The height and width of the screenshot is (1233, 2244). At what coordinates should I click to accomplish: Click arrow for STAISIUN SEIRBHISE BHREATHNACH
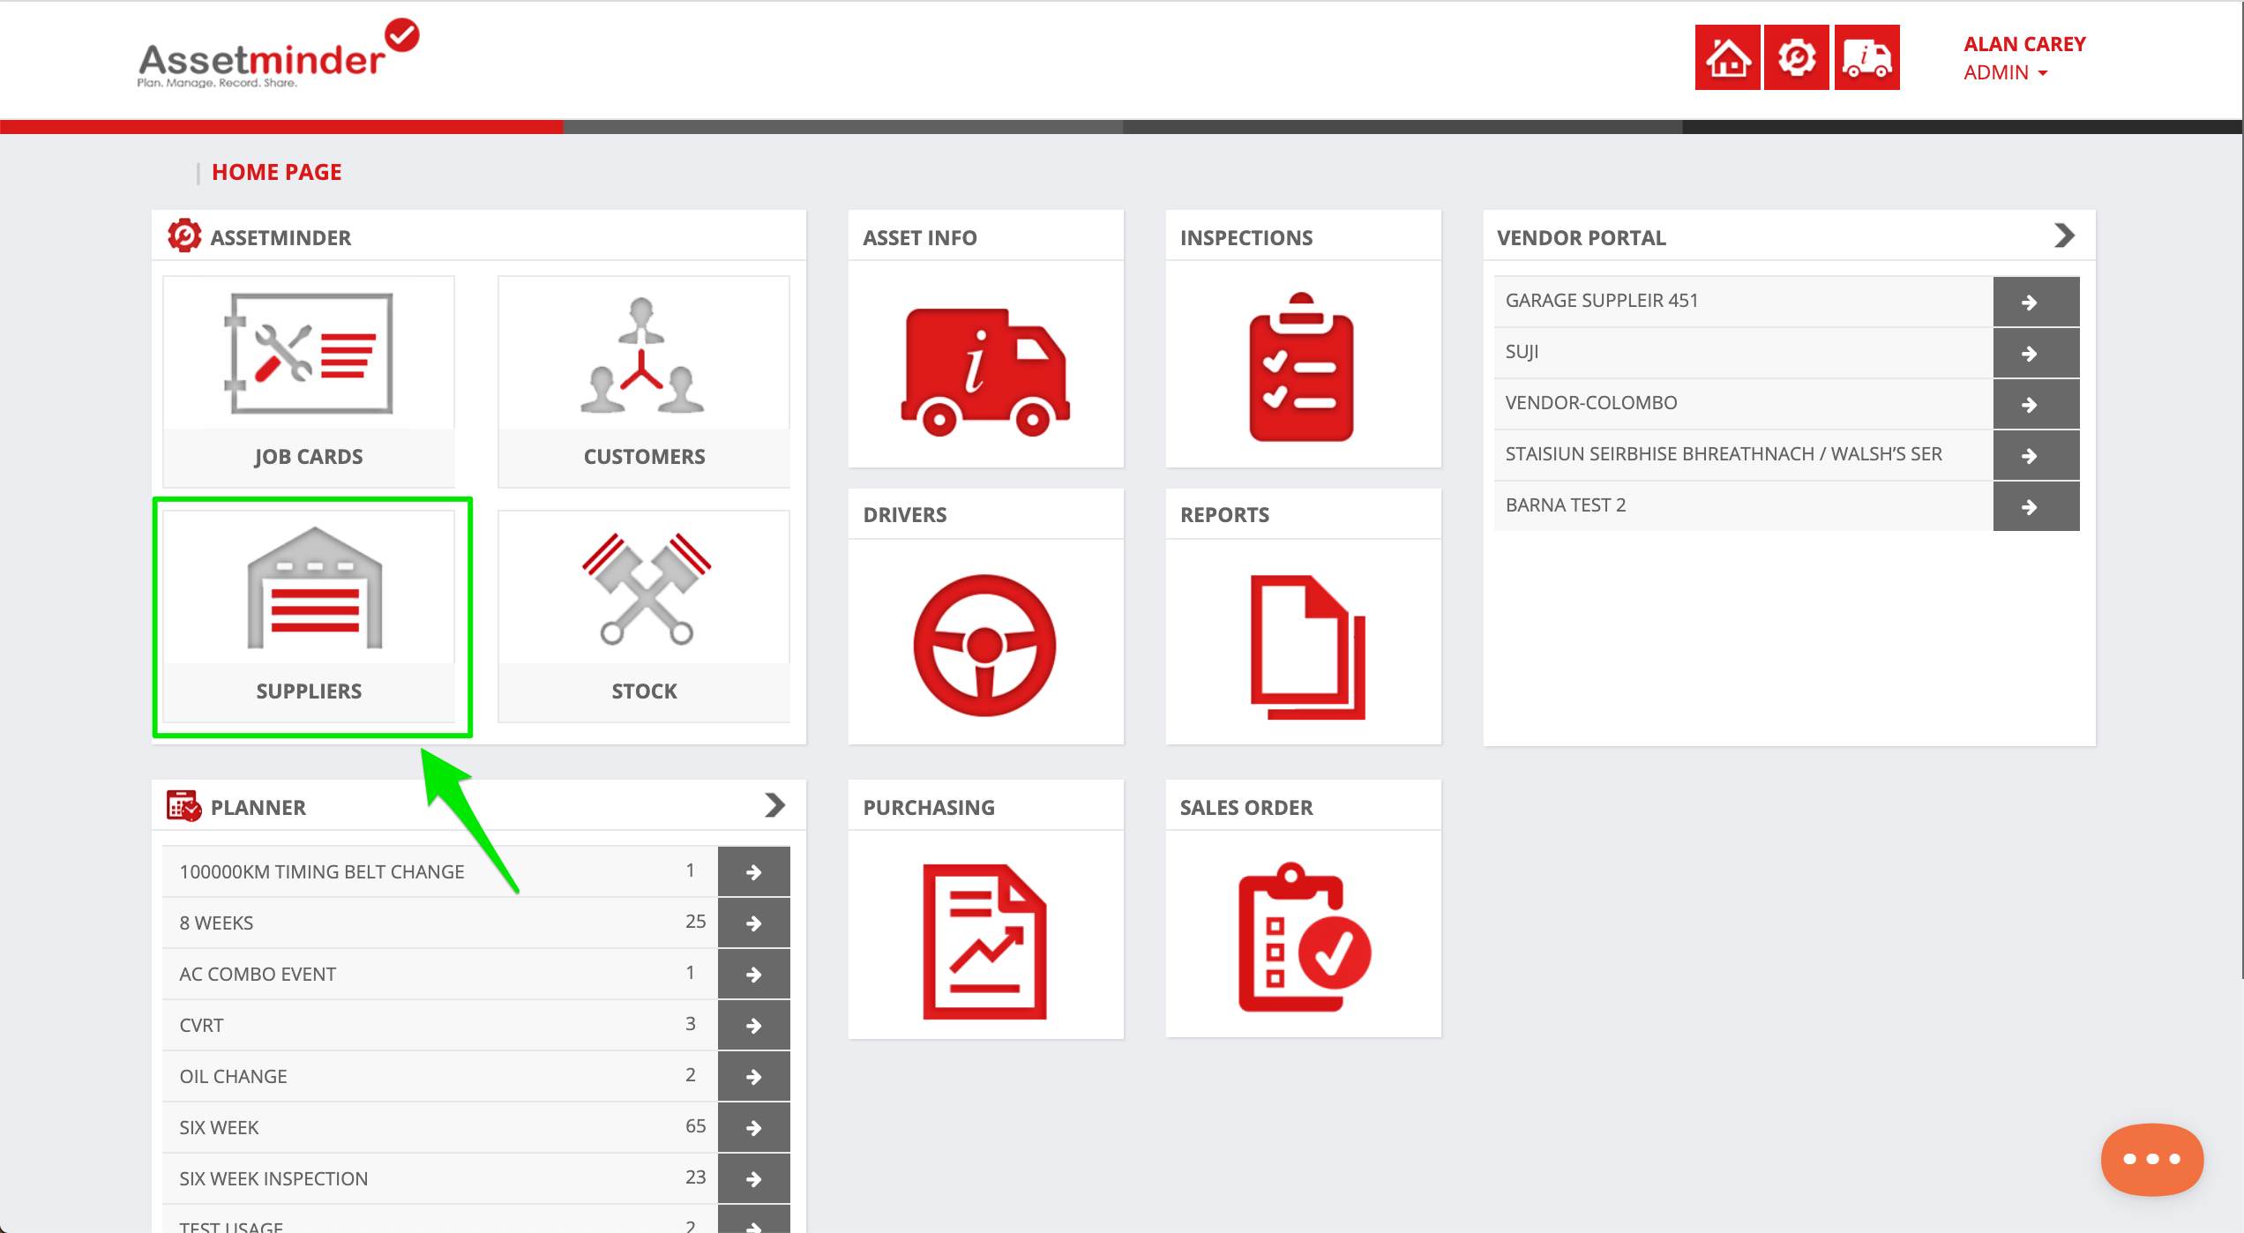click(x=2036, y=455)
